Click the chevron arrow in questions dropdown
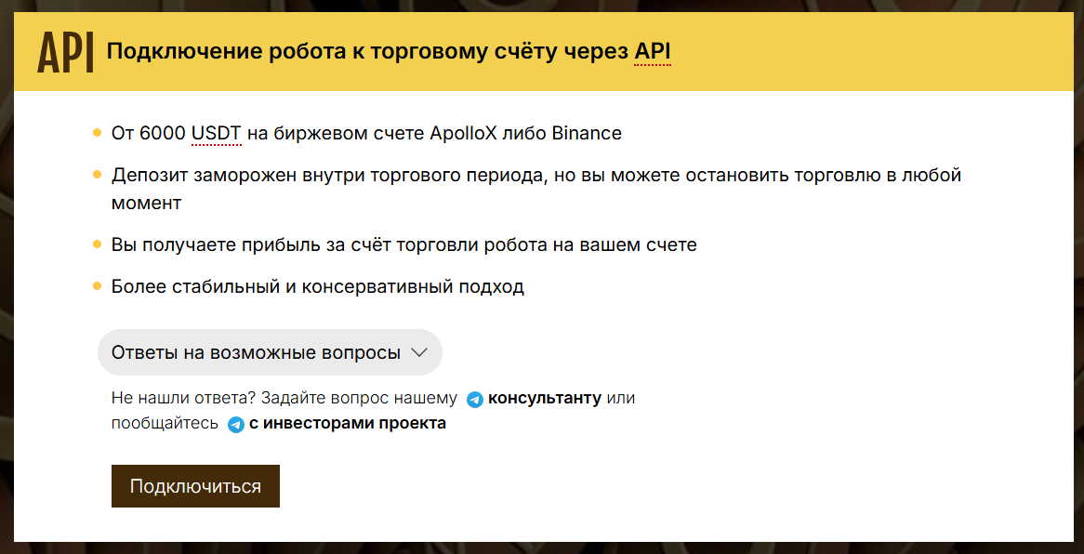The width and height of the screenshot is (1084, 554). pyautogui.click(x=419, y=352)
